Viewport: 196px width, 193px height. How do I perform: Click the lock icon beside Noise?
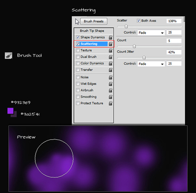point(111,77)
